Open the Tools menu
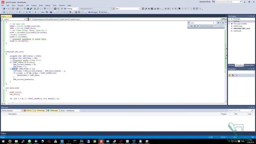256x144 pixels. click(x=54, y=5)
